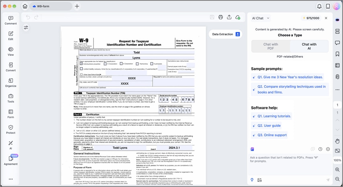The width and height of the screenshot is (343, 187).
Task: Check the Other classification checkbox
Action: (x=81, y=74)
